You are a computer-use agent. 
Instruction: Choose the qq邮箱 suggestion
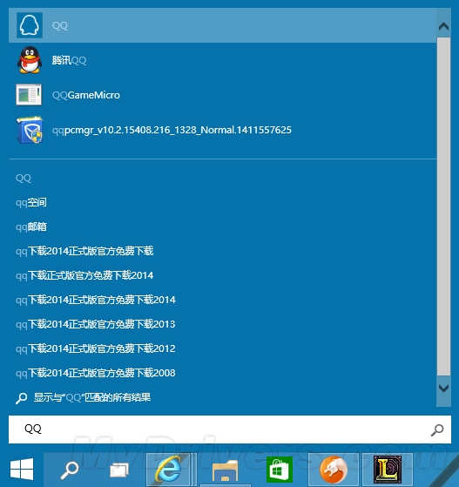coord(31,227)
